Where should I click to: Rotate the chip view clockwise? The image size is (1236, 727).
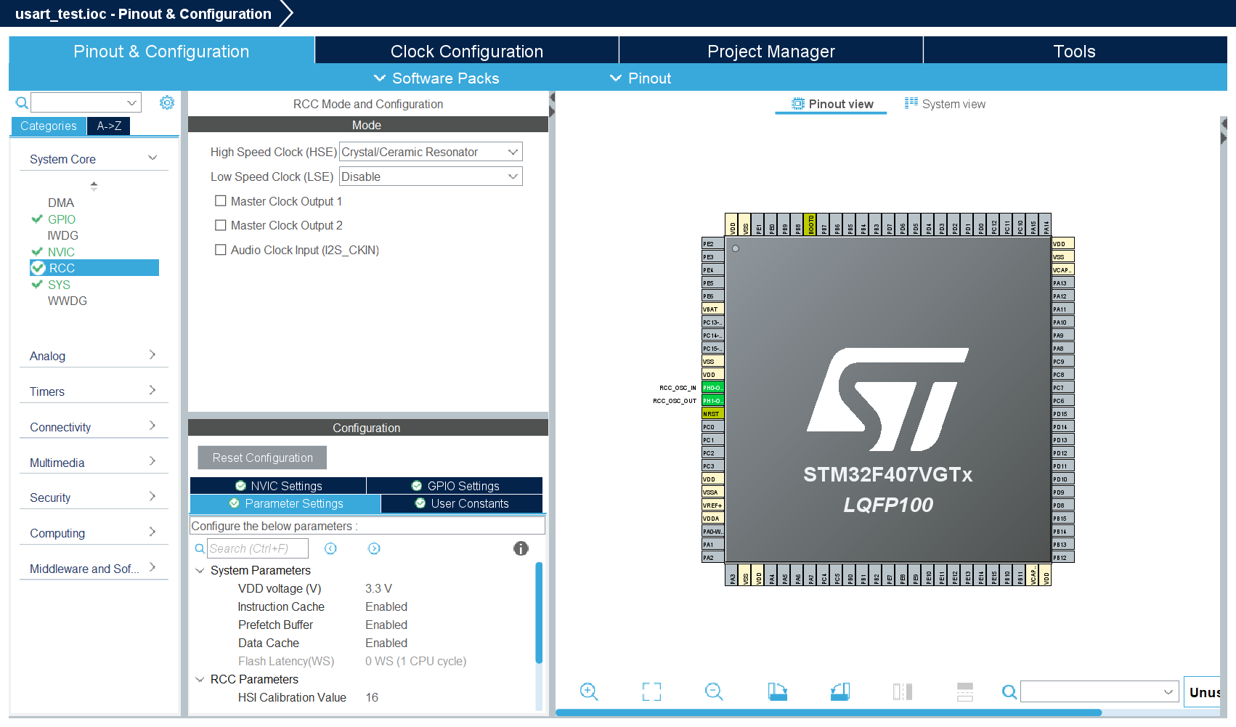tap(777, 691)
